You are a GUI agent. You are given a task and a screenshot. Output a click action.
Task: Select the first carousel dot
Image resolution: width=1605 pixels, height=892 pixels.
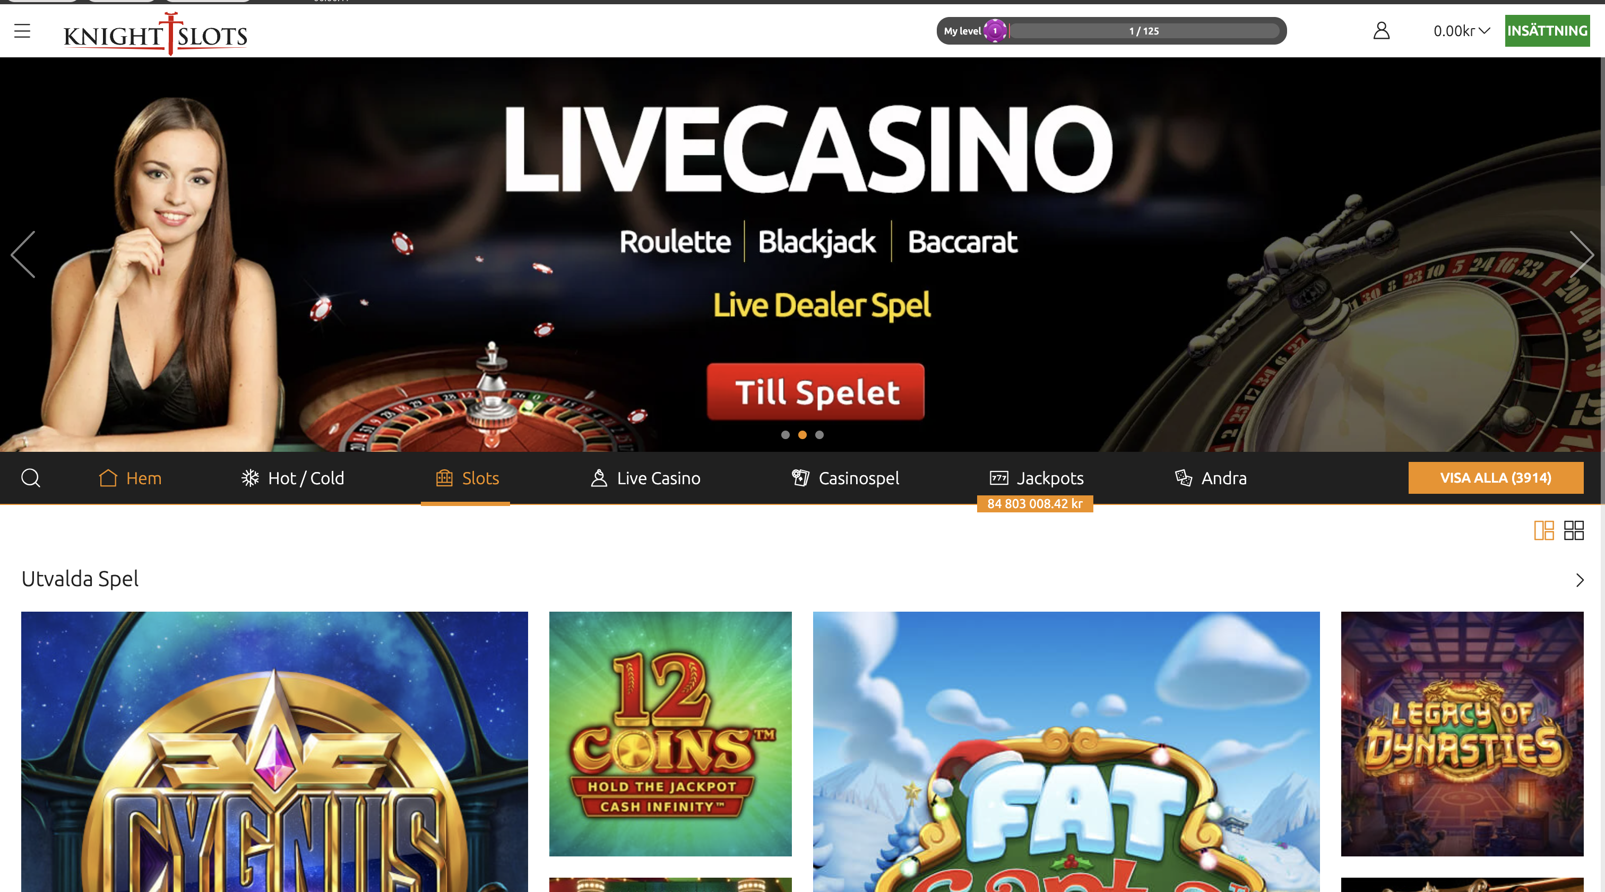pyautogui.click(x=785, y=435)
